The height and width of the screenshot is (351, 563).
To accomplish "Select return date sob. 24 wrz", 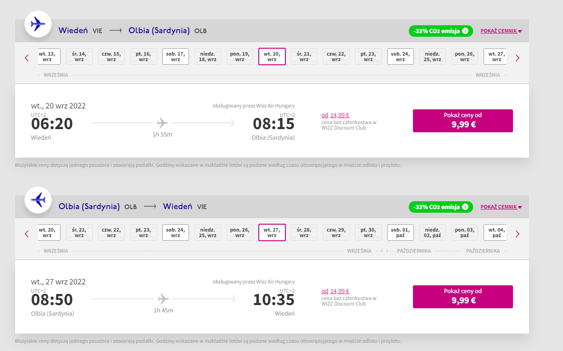I will click(x=176, y=232).
